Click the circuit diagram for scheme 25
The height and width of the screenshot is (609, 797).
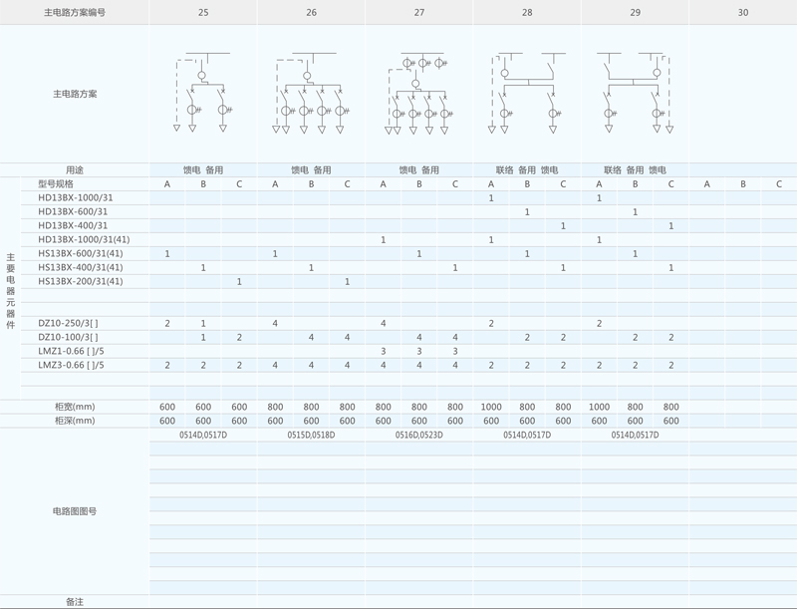[203, 93]
